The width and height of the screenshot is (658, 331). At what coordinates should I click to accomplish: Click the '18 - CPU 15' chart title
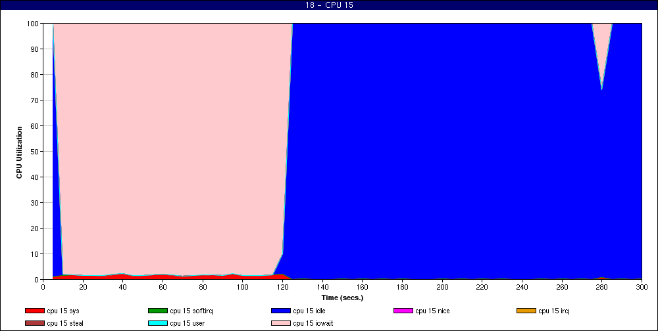tap(329, 5)
